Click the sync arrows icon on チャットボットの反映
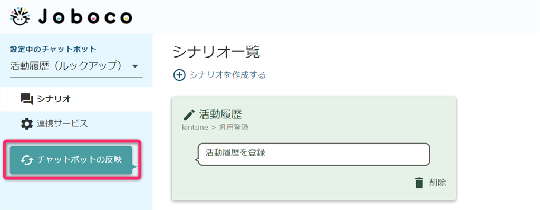This screenshot has width=540, height=210. 27,160
